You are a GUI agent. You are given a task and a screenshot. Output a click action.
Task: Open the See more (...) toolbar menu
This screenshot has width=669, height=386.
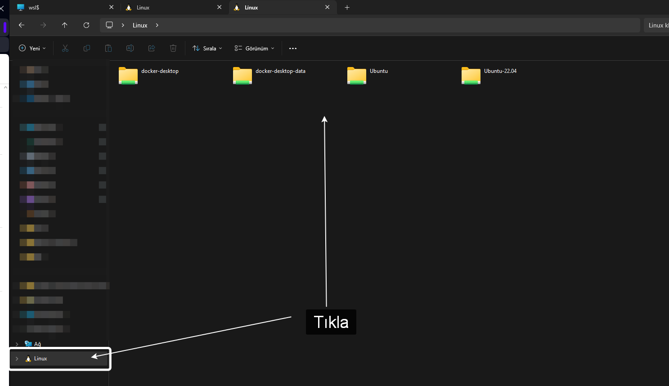[x=292, y=48]
